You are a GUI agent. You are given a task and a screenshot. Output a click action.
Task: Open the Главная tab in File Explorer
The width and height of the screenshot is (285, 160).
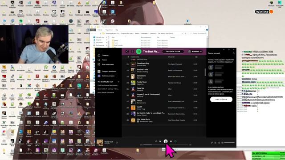coord(100,30)
